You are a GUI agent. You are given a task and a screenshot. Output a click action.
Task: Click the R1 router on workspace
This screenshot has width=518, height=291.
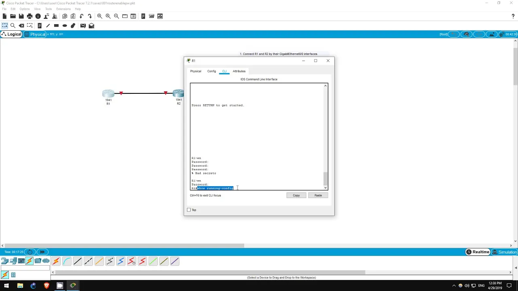108,94
